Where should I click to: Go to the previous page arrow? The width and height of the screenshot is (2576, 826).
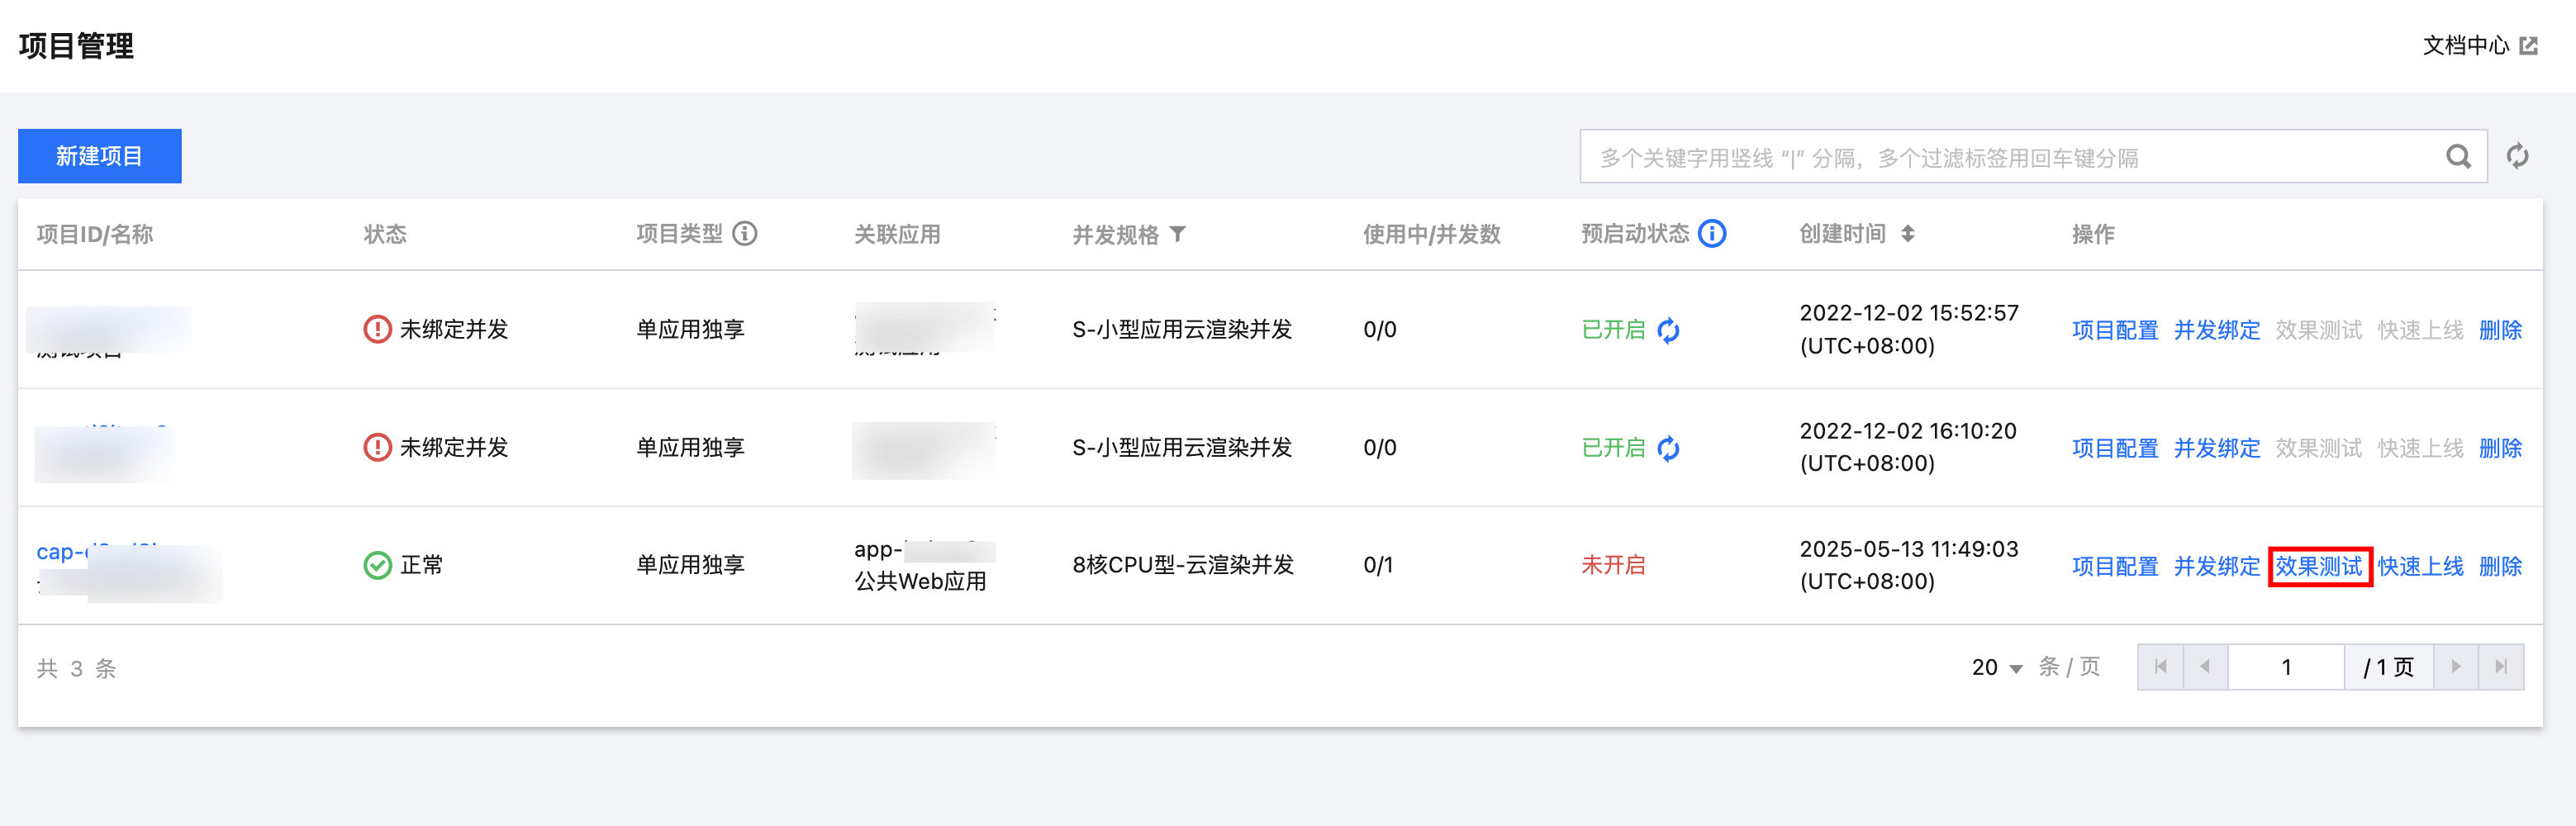click(2205, 667)
